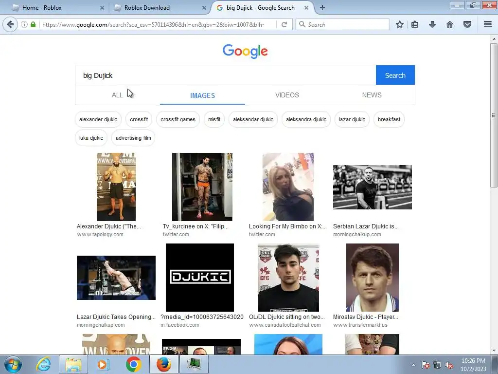Click the page vertical scrollbar thumb
Image resolution: width=498 pixels, height=374 pixels.
[494, 115]
